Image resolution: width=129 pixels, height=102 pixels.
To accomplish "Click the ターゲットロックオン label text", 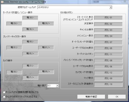I will click(x=85, y=54).
